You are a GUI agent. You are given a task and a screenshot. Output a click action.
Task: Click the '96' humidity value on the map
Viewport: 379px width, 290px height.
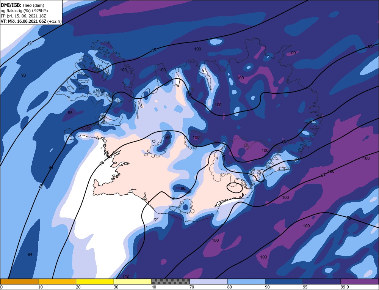click(x=183, y=188)
